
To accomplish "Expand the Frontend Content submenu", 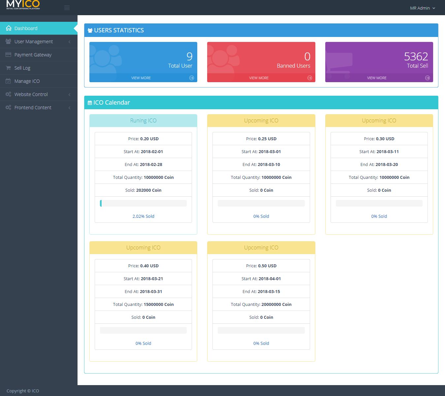I will coord(69,108).
